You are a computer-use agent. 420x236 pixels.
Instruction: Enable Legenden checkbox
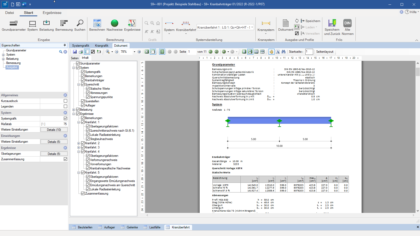65,106
